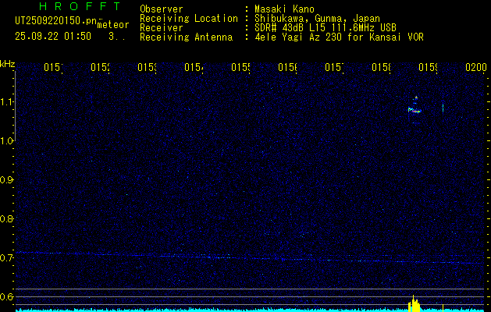Click the 1.1 kHz frequency axis label

tap(8, 102)
